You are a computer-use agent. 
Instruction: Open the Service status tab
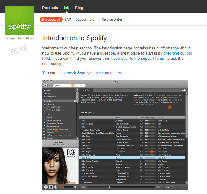[x=112, y=19]
